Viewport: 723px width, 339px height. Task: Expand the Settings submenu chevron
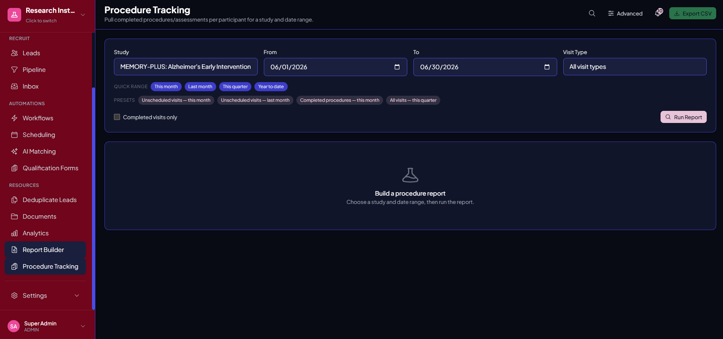coord(77,295)
